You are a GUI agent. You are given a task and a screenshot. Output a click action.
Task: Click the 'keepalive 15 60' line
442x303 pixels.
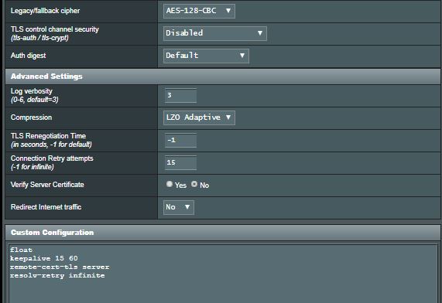click(x=43, y=258)
